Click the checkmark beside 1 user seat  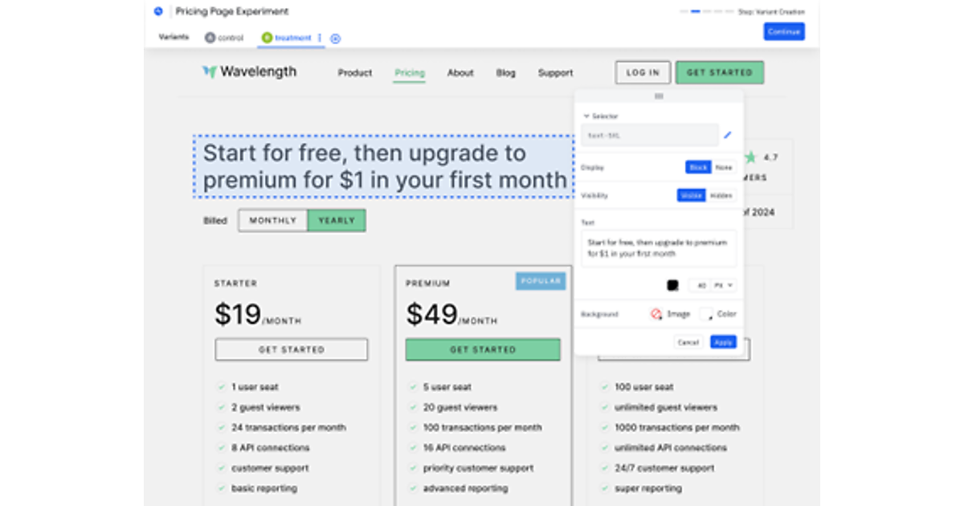point(221,387)
